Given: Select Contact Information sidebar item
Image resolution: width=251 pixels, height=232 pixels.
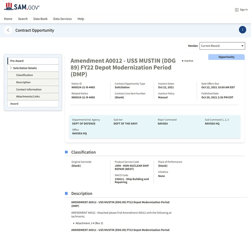Looking at the screenshot, I should pos(29,90).
